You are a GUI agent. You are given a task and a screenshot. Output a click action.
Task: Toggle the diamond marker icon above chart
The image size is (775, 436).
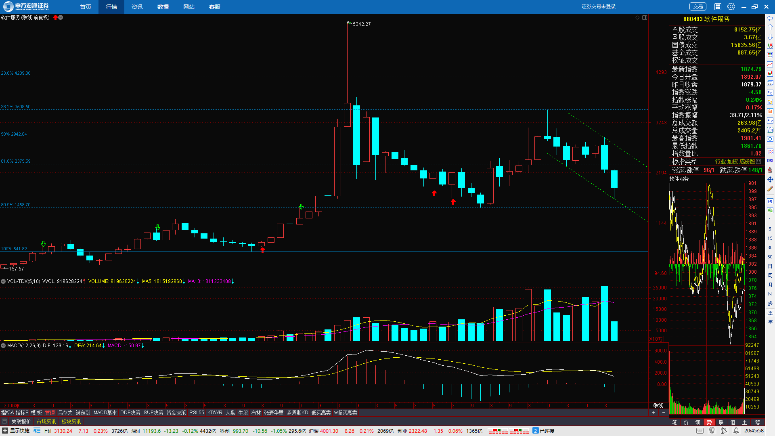637,17
